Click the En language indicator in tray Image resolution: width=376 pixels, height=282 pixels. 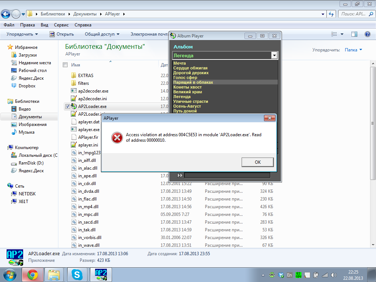289,275
